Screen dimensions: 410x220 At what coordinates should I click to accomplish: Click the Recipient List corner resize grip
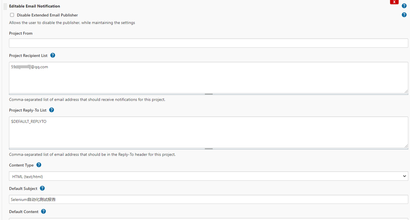pos(406,91)
